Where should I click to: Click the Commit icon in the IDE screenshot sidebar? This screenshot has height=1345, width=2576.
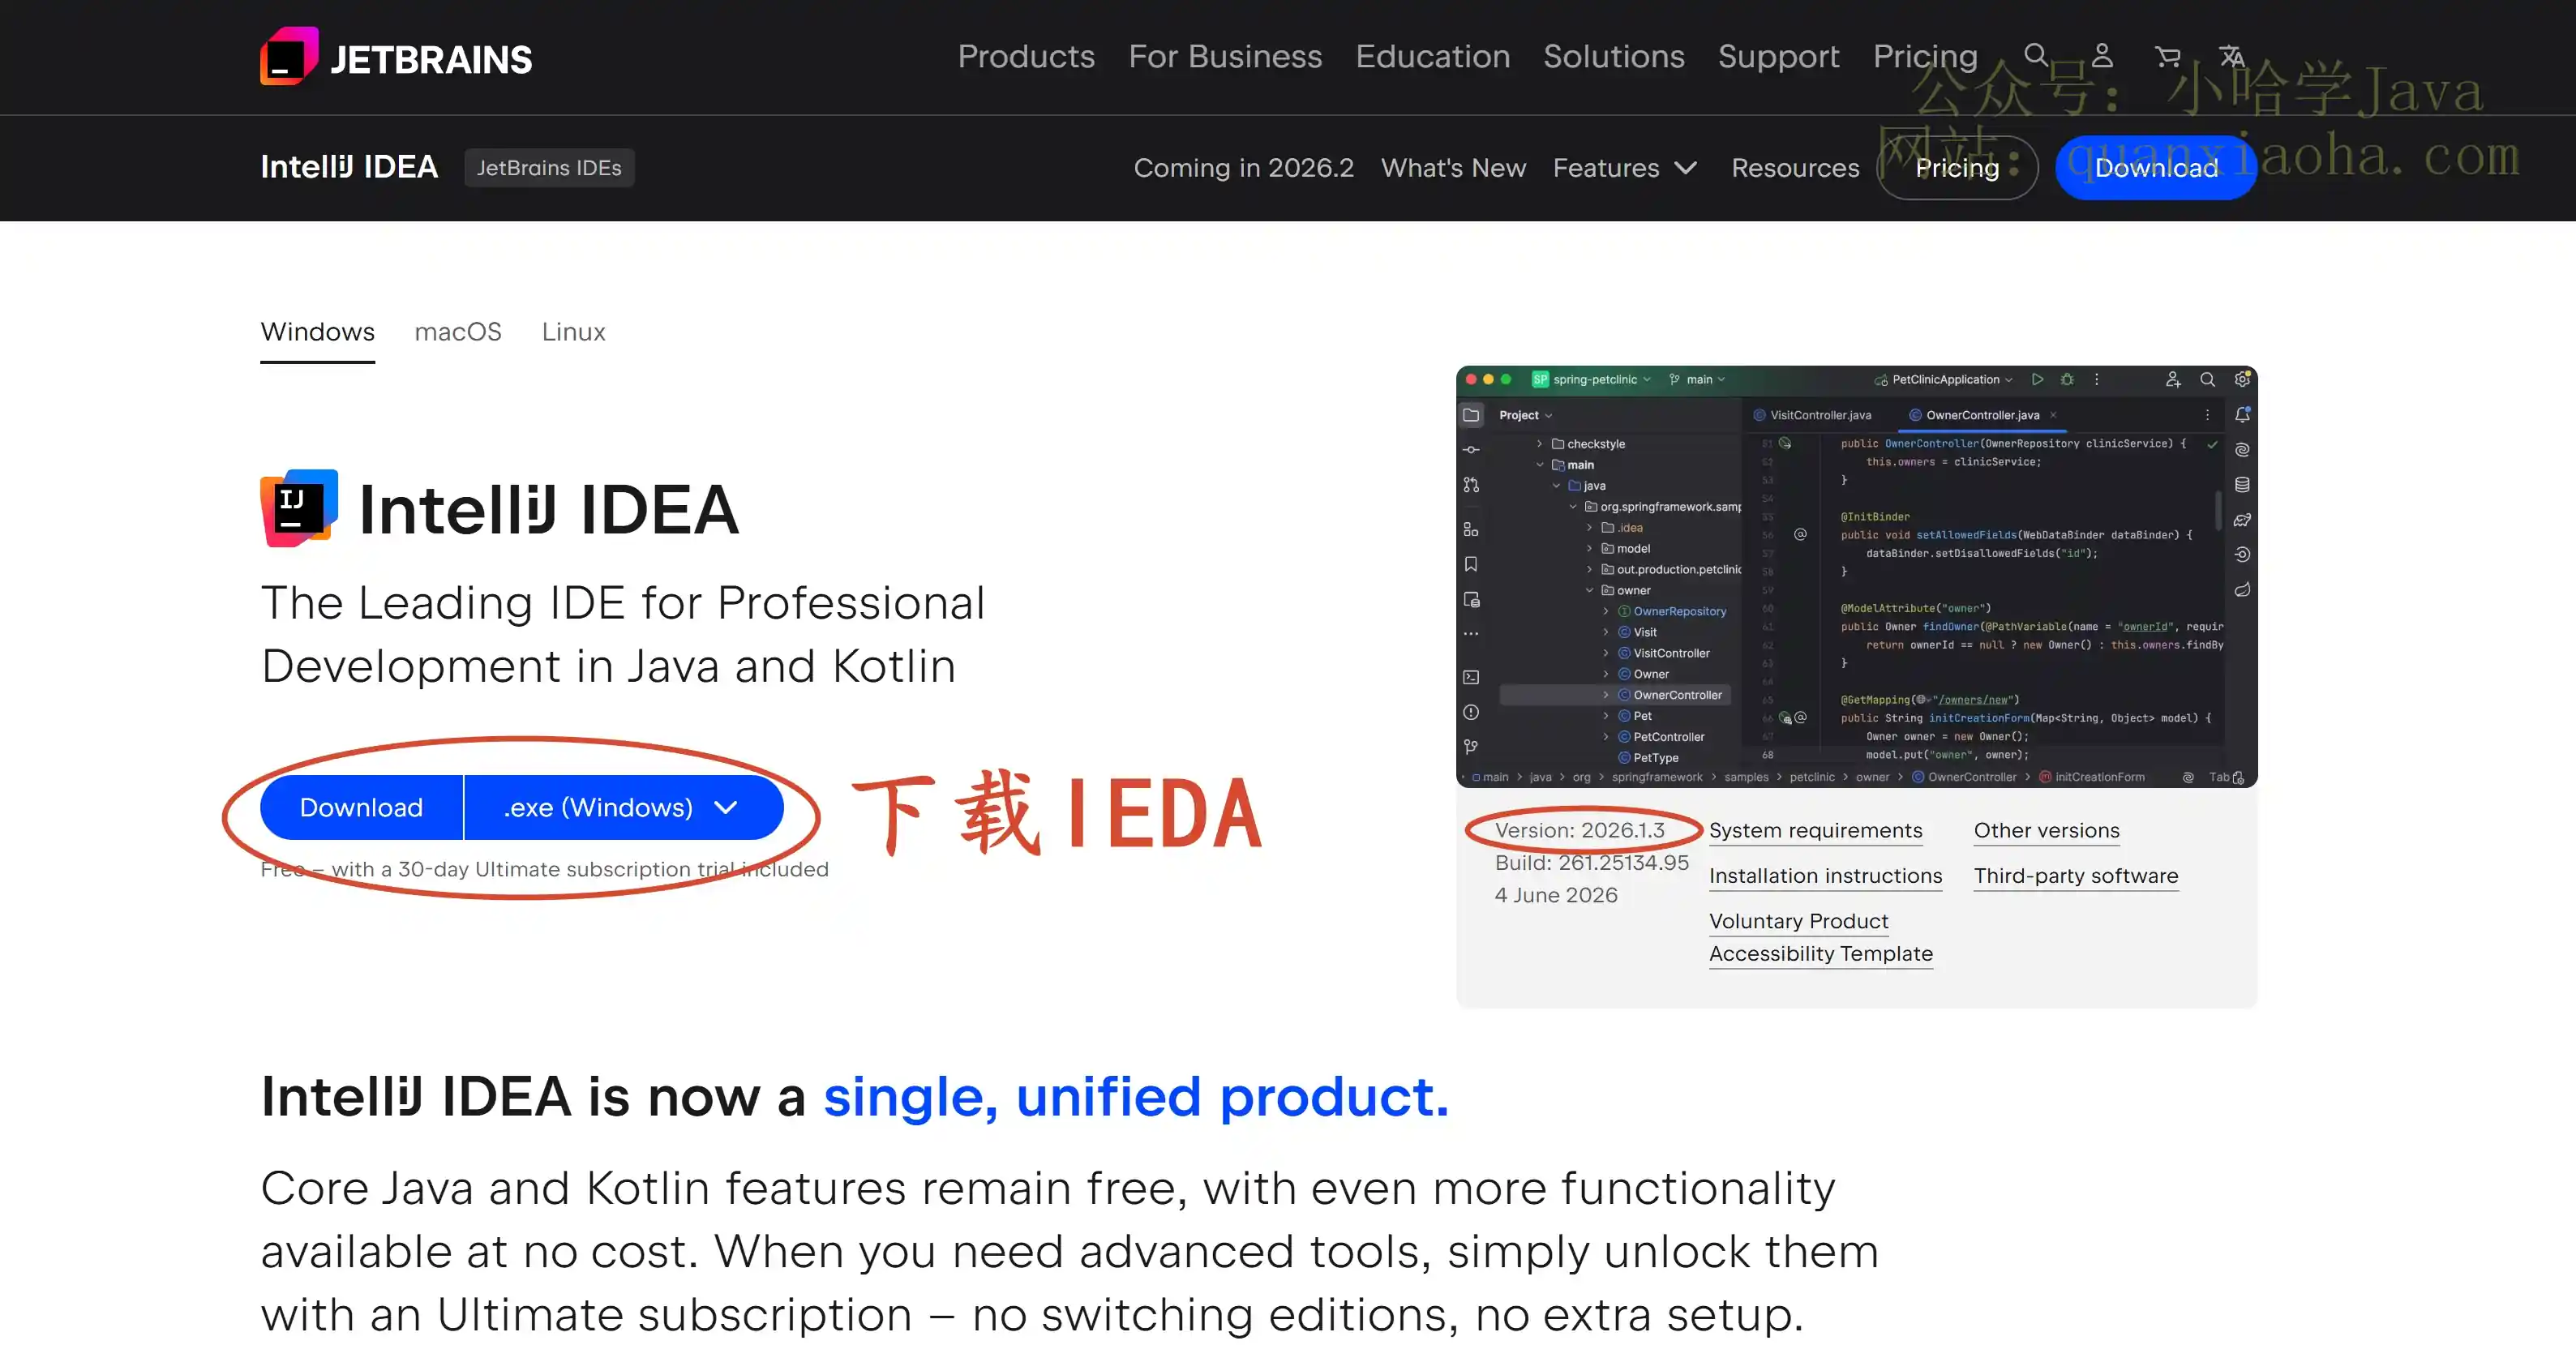[1471, 450]
